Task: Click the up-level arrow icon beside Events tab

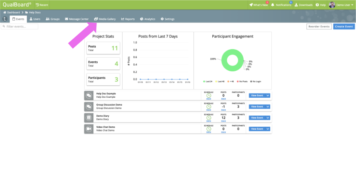Action: (5, 19)
